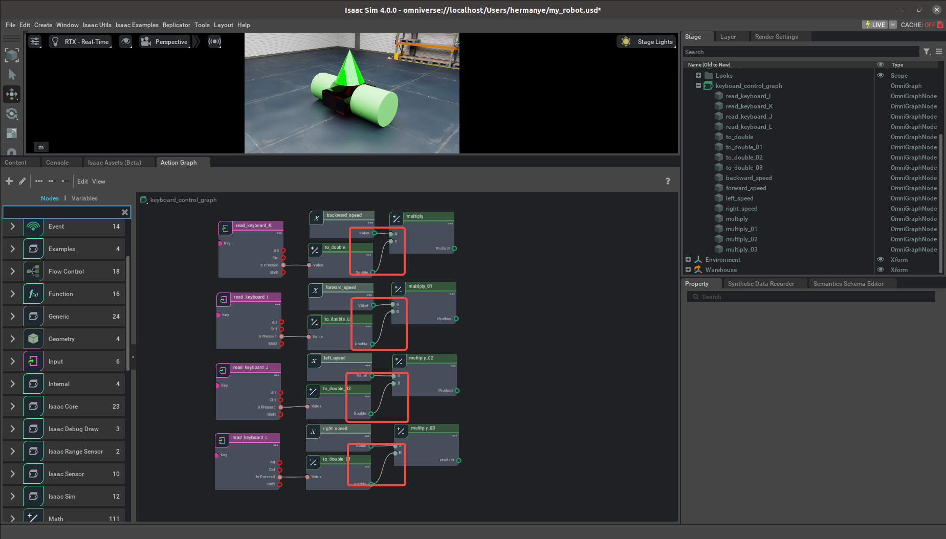The height and width of the screenshot is (539, 946).
Task: Switch node panel to Variables
Action: click(84, 198)
